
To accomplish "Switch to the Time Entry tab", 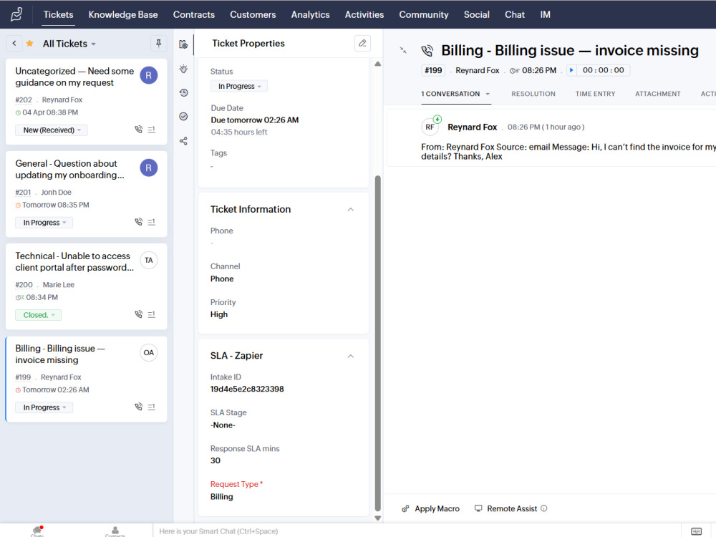I will tap(596, 94).
